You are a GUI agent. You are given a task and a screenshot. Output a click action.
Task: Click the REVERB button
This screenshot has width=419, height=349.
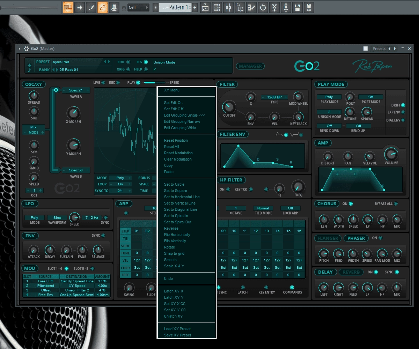[x=351, y=272]
